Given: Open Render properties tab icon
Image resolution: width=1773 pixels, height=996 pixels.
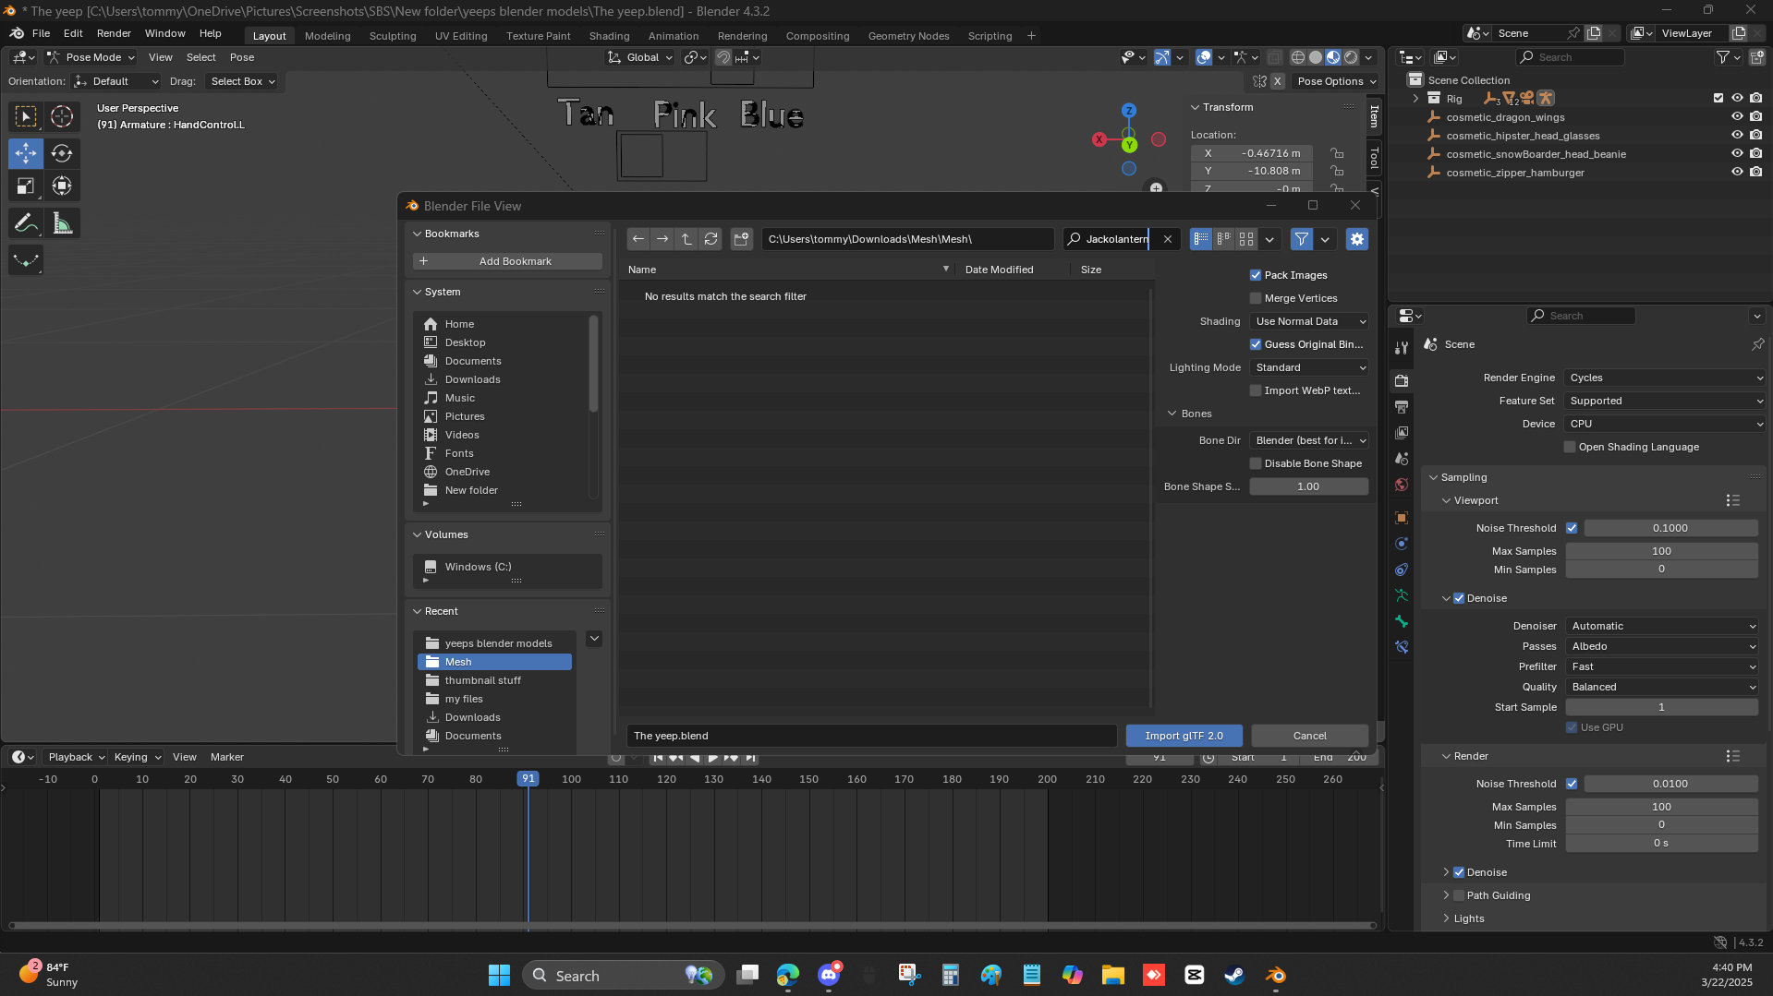Looking at the screenshot, I should tap(1402, 381).
